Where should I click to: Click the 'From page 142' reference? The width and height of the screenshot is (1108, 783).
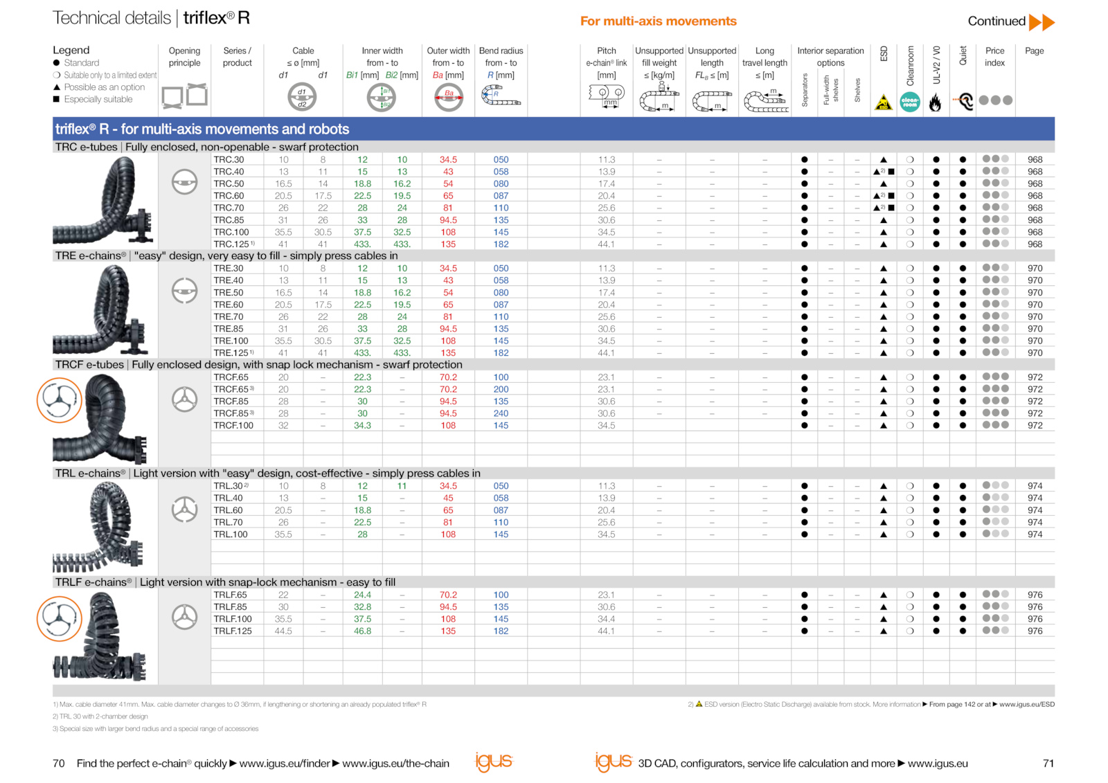pos(952,705)
